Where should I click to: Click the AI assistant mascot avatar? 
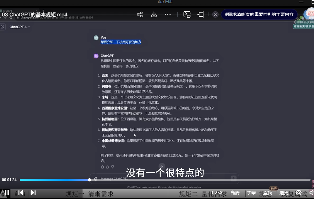309,14
